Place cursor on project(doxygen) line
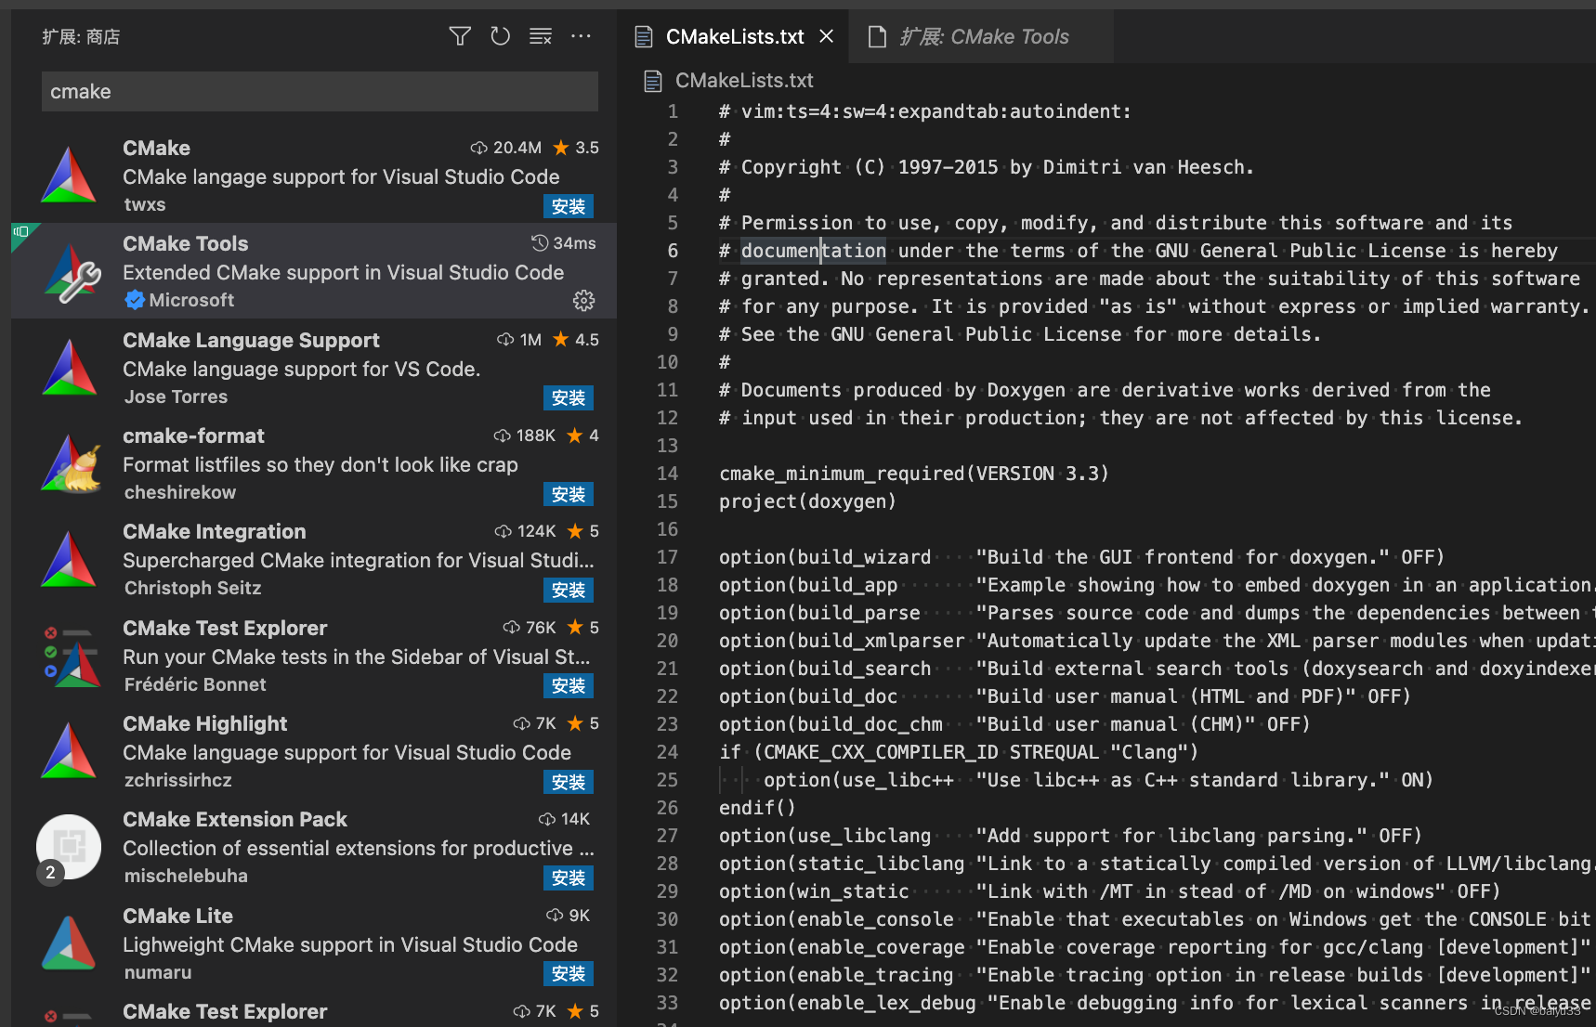The image size is (1596, 1027). [x=807, y=501]
